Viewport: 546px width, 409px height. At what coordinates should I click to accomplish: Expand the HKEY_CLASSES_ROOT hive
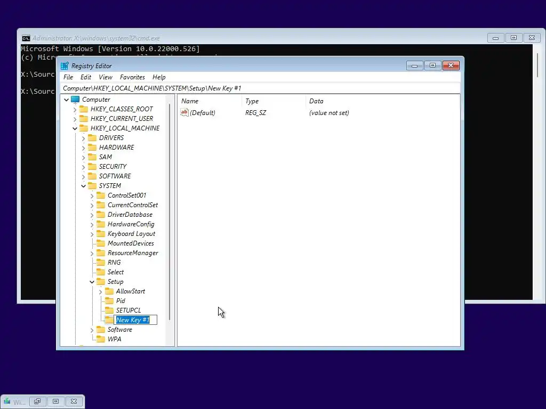(x=75, y=110)
